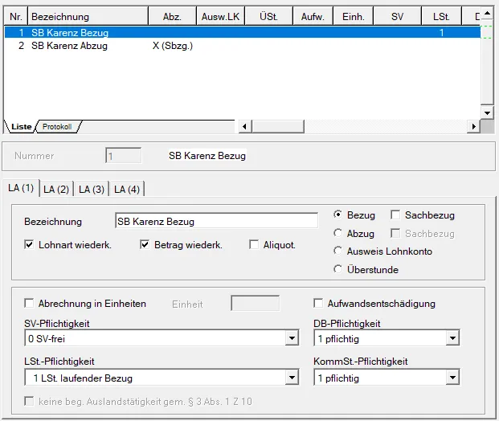Open the LA (1) tab
Image resolution: width=499 pixels, height=421 pixels.
tap(21, 188)
